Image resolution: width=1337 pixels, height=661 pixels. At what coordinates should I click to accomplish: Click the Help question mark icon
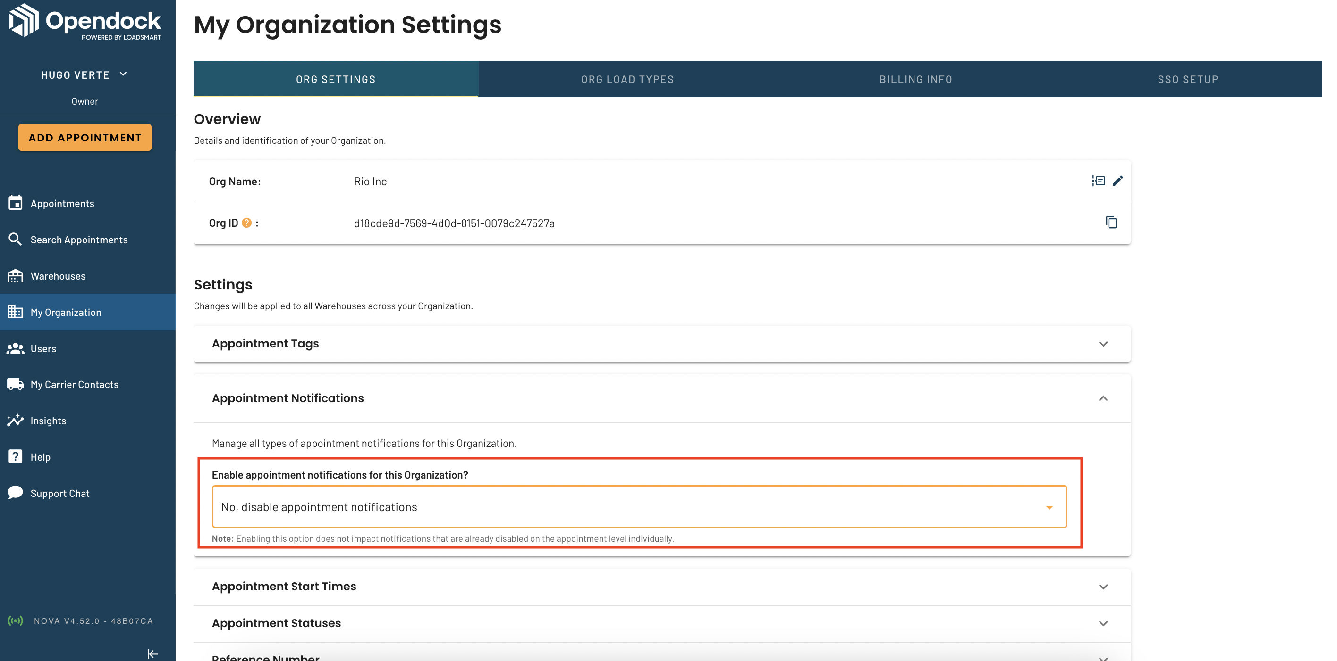pyautogui.click(x=16, y=456)
